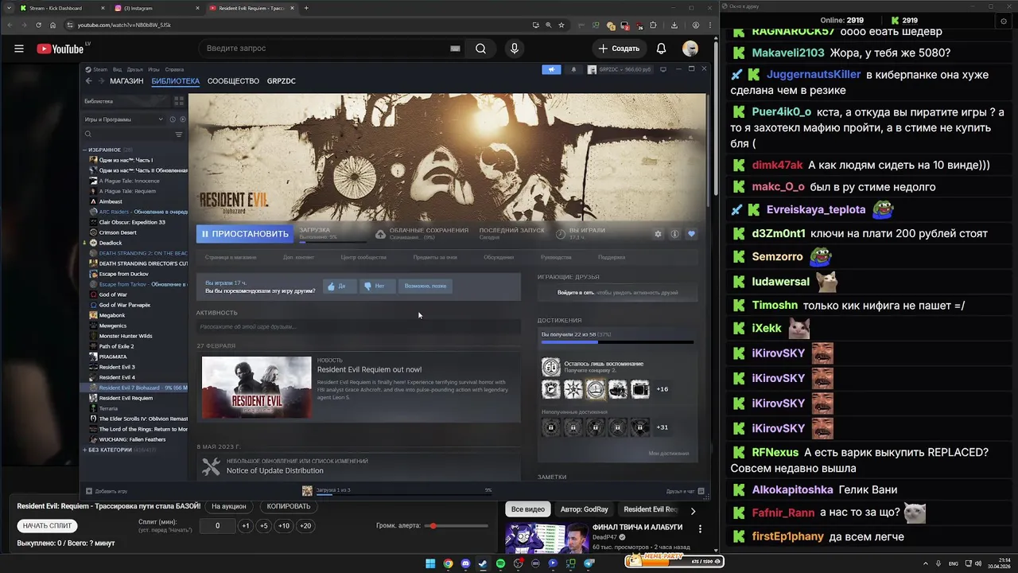Expand БЕЗ КАТЕГОРИИ section
This screenshot has height=573, width=1018.
tap(85, 450)
